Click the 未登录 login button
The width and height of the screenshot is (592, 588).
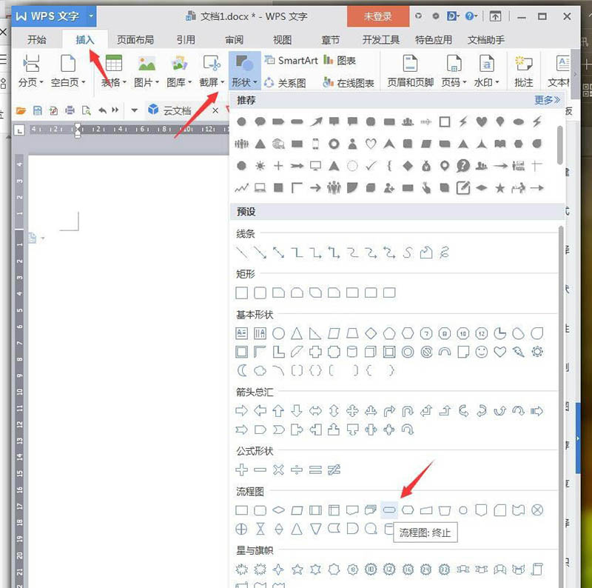click(378, 16)
